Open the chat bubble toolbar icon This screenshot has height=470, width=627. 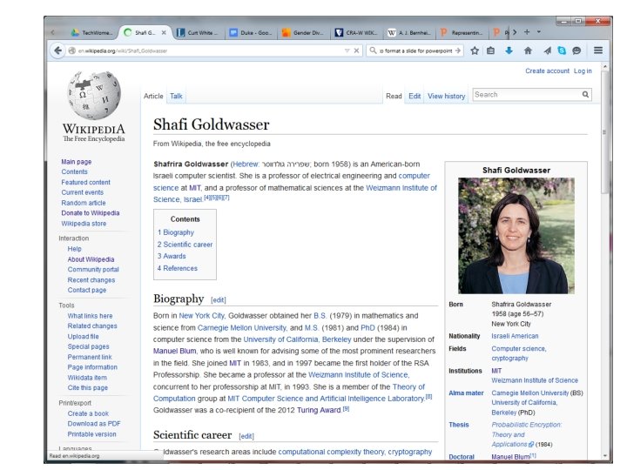coord(576,50)
